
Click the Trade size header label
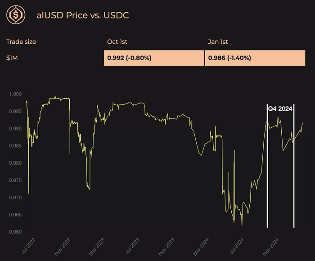click(21, 42)
